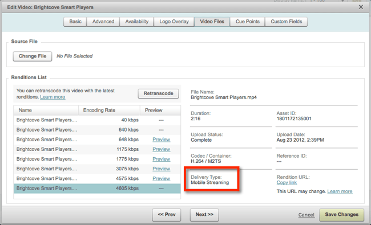Select the 4575 kbps rendition row

97,179
